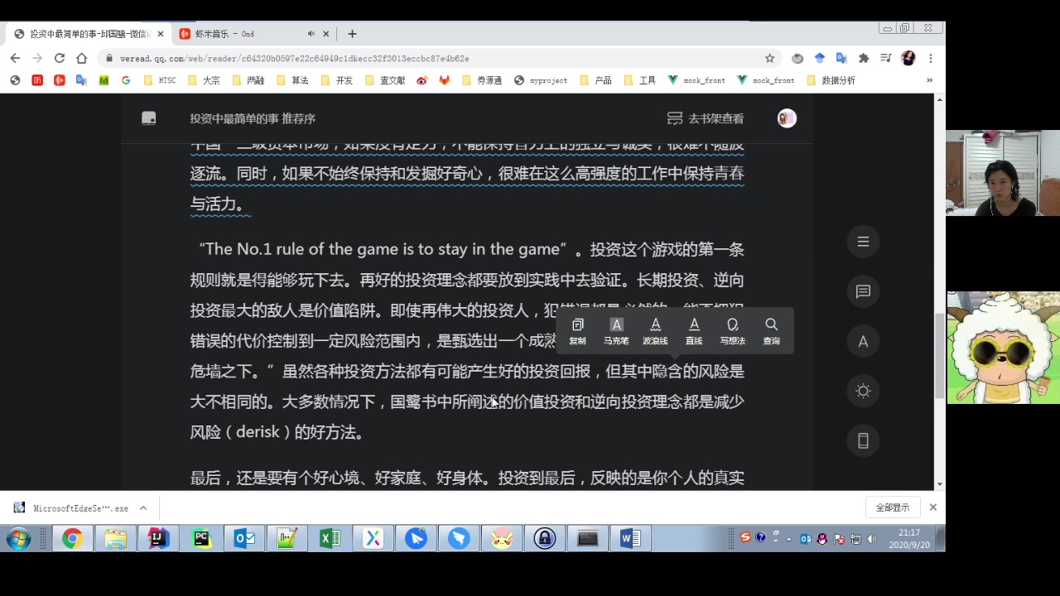Click 全部显示 to show all downloads

(x=893, y=507)
